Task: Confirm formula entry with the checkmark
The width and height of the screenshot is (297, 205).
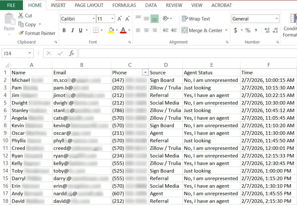Action: click(x=60, y=53)
